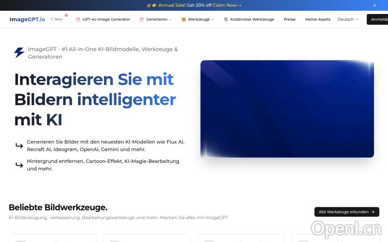
Task: Click the fire icon beside GPT-4o Image Generator
Action: click(x=78, y=19)
